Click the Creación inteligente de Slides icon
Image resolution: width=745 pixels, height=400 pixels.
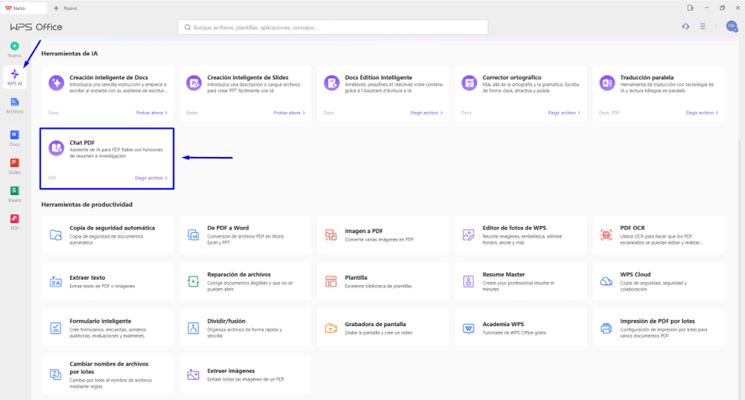tap(193, 82)
